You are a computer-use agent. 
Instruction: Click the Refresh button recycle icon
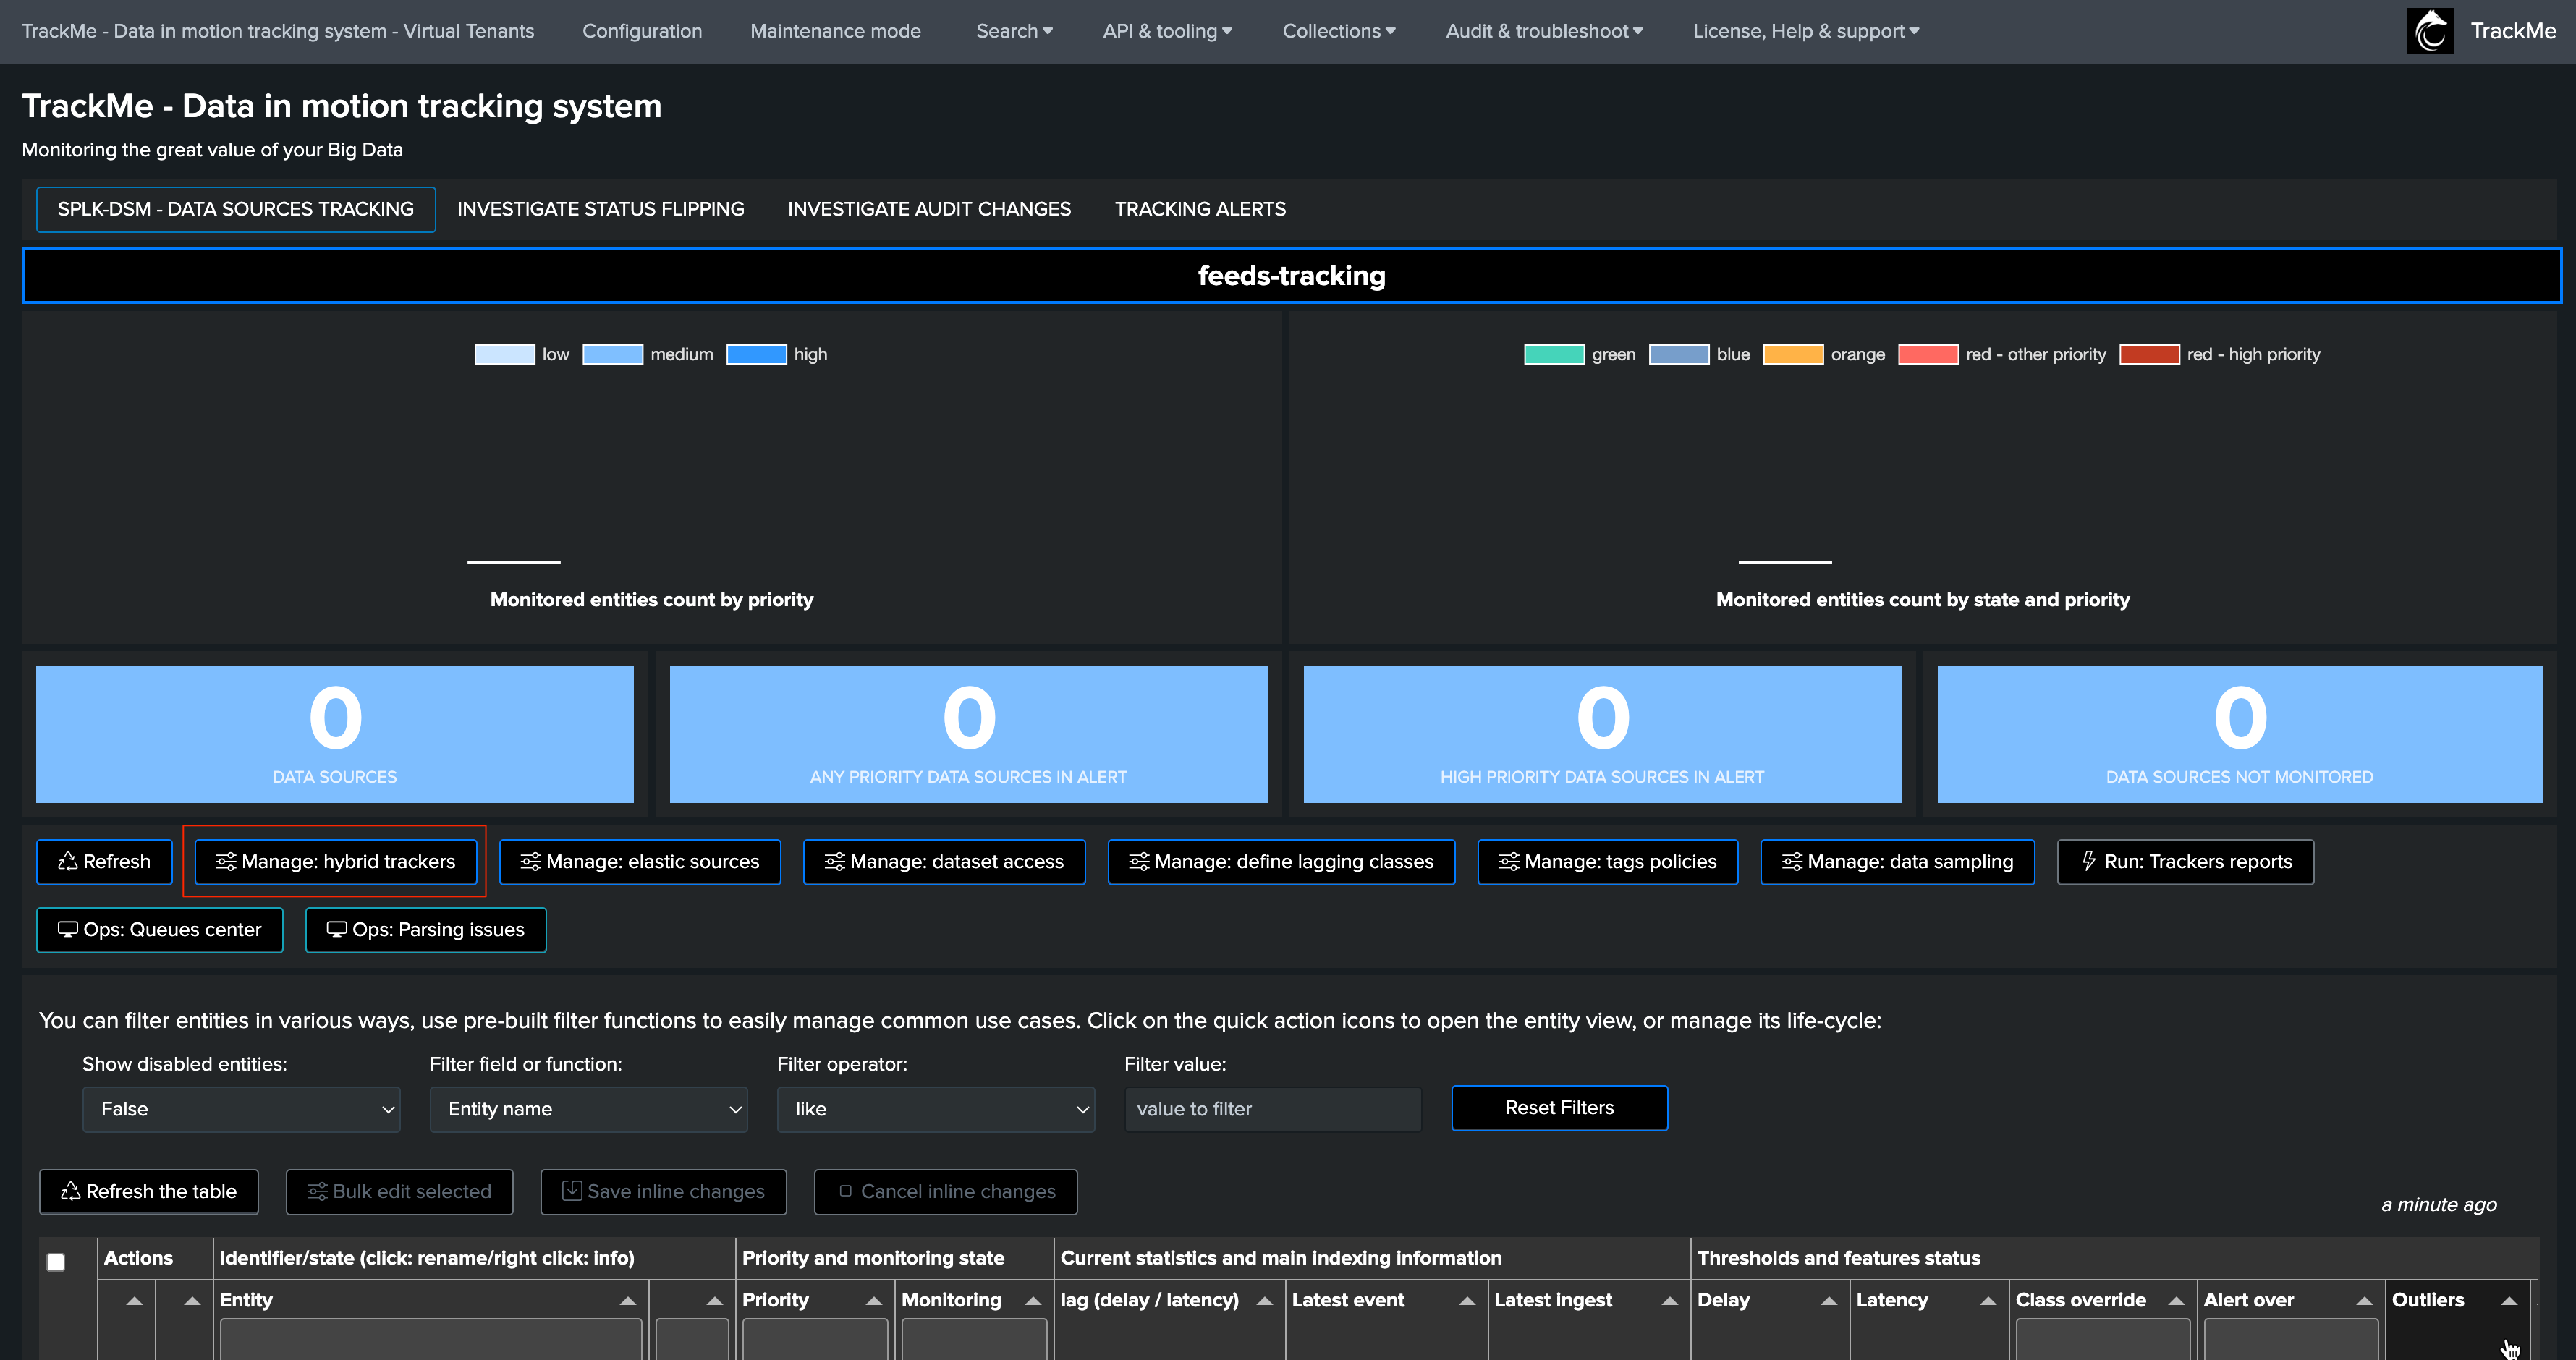point(67,861)
